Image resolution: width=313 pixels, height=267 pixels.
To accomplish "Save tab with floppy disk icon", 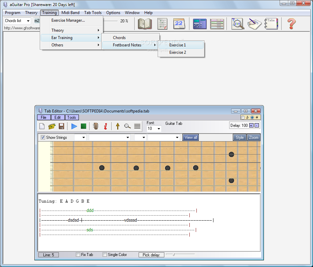I will pos(61,126).
